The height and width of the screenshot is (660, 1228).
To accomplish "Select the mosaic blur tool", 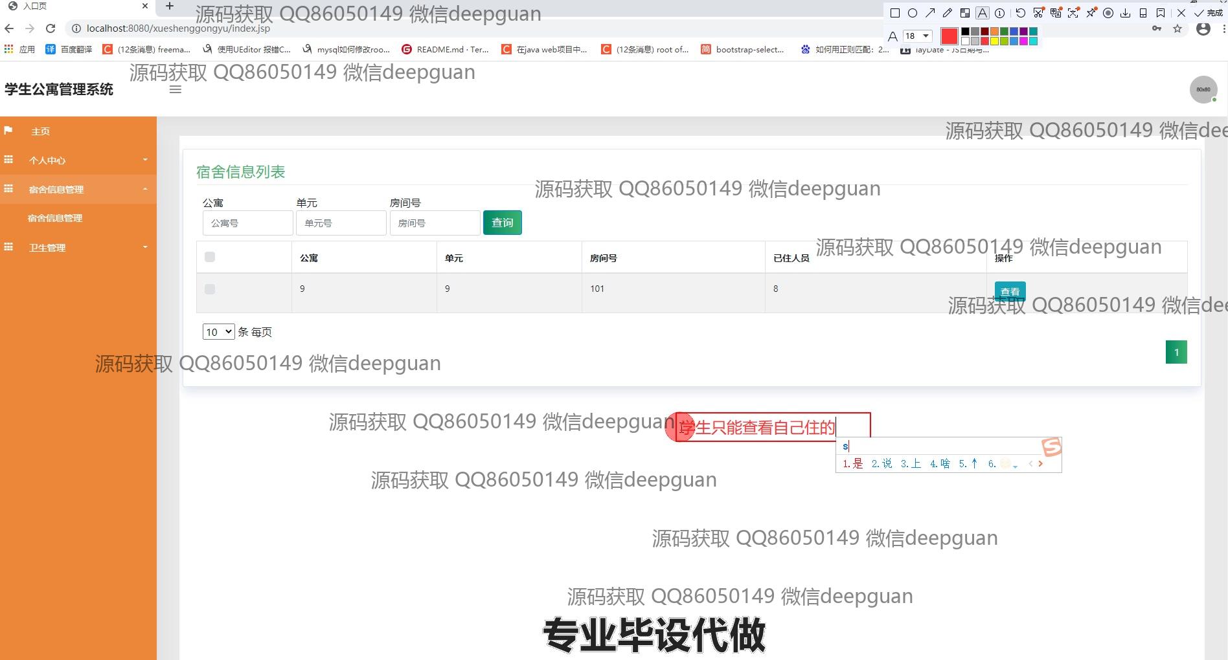I will (964, 13).
